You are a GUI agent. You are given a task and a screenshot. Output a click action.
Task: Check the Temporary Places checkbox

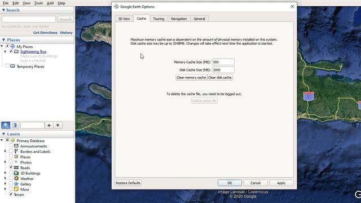[x=7, y=66]
